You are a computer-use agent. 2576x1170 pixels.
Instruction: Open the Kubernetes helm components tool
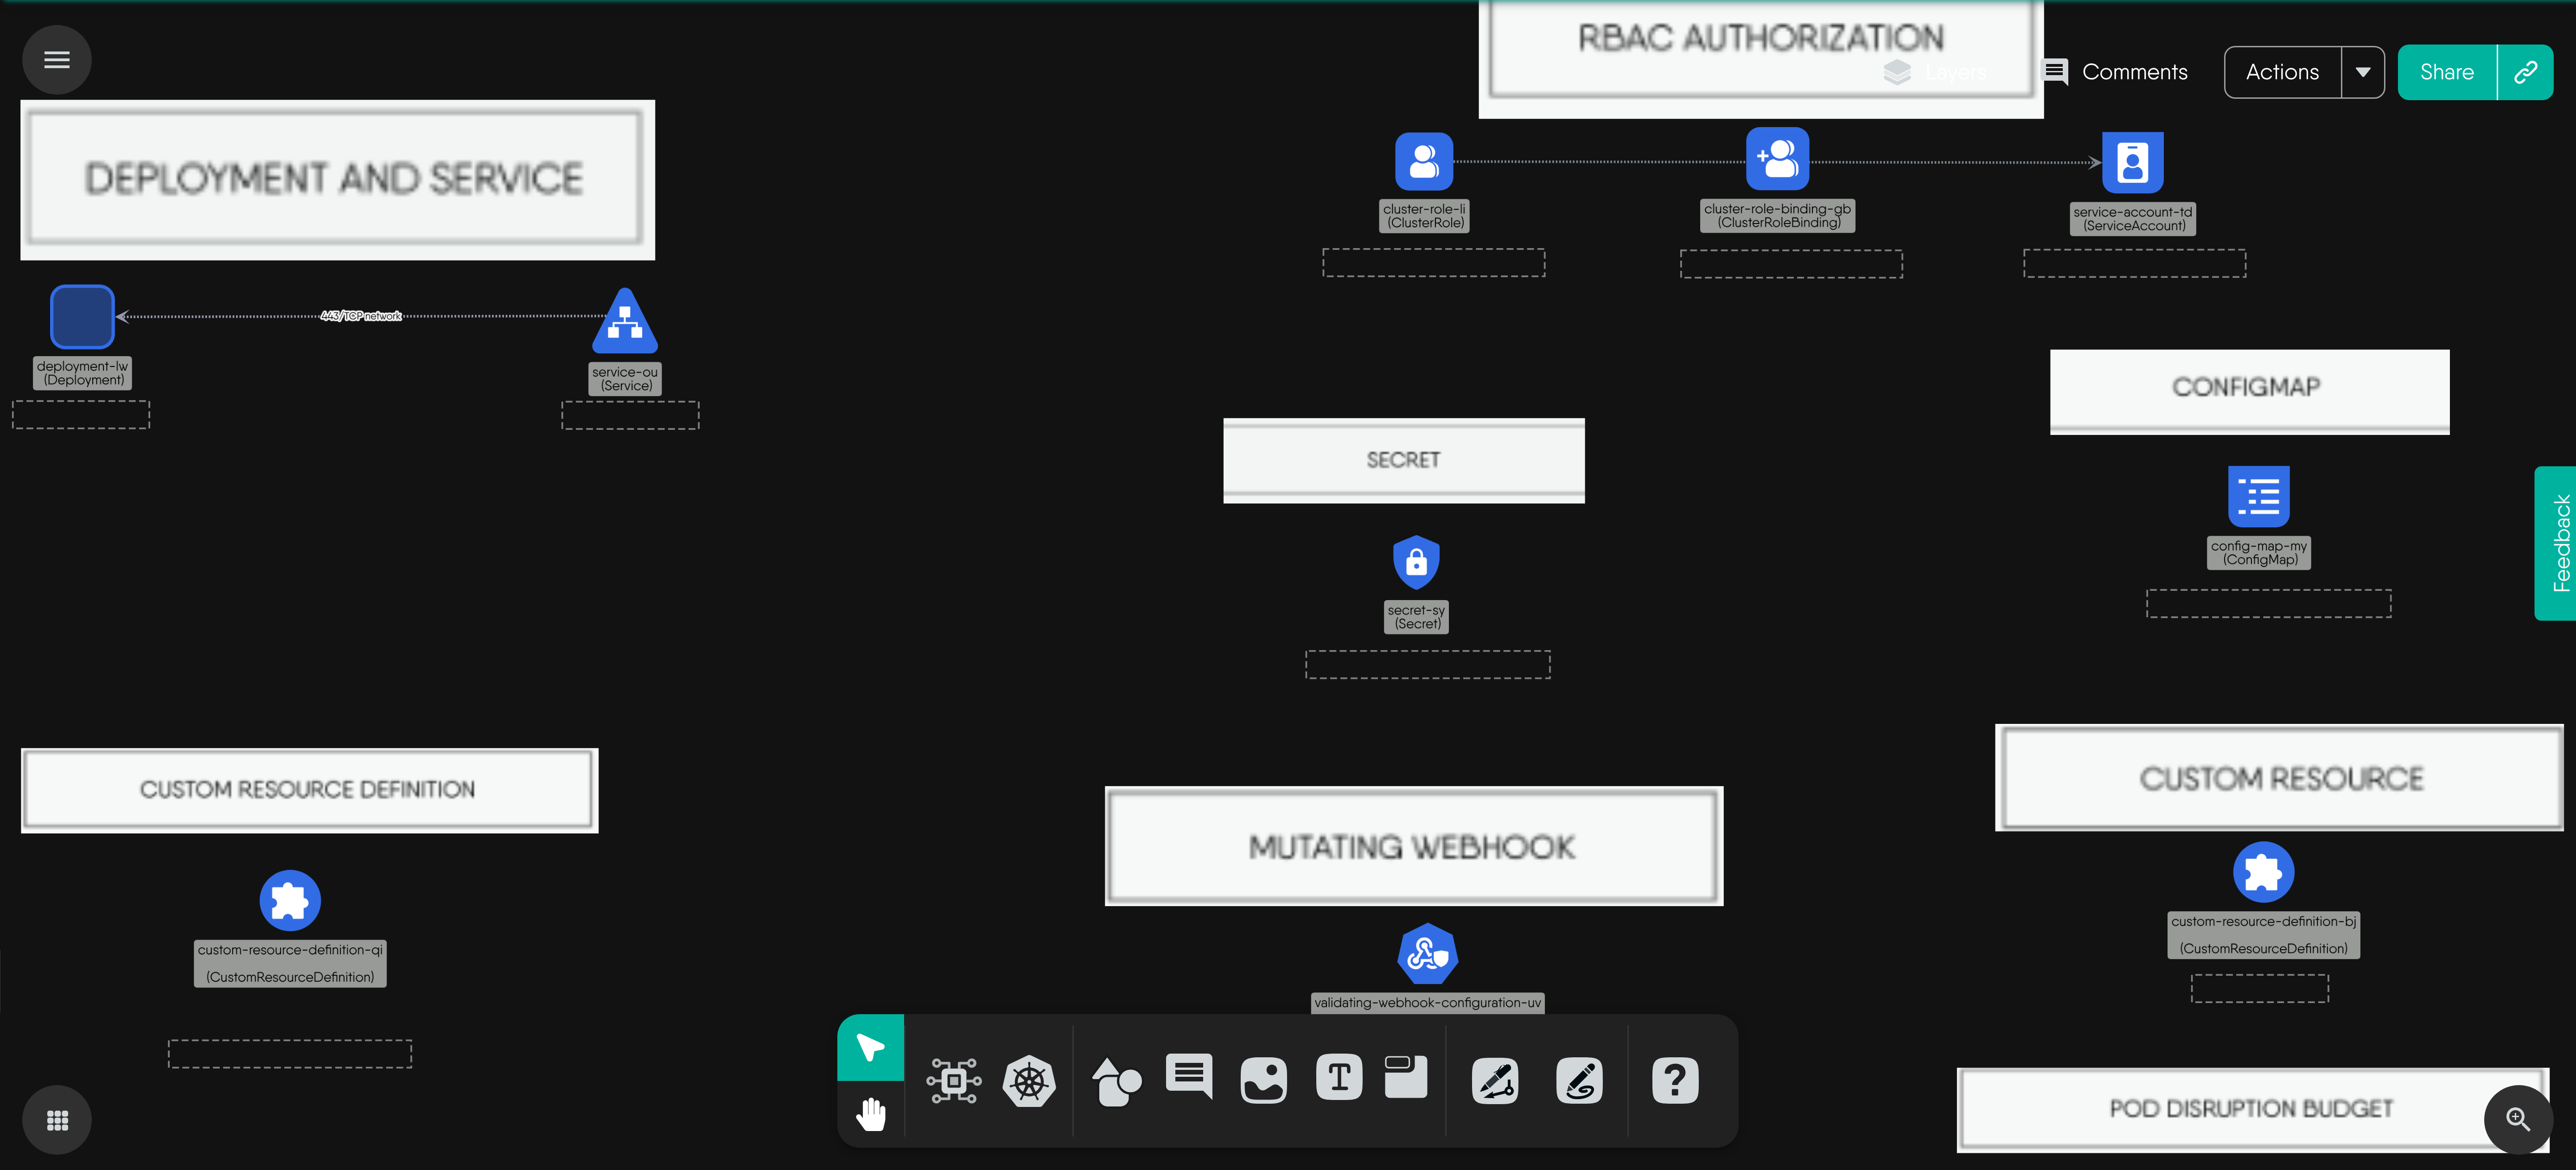(x=1029, y=1081)
